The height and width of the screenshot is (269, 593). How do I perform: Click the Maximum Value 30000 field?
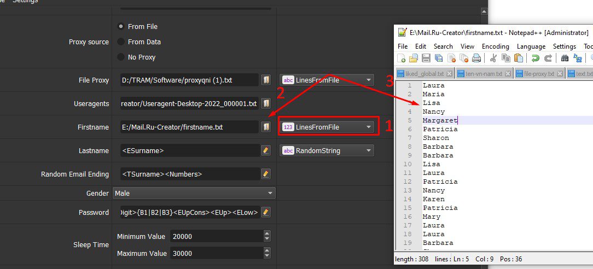point(217,253)
